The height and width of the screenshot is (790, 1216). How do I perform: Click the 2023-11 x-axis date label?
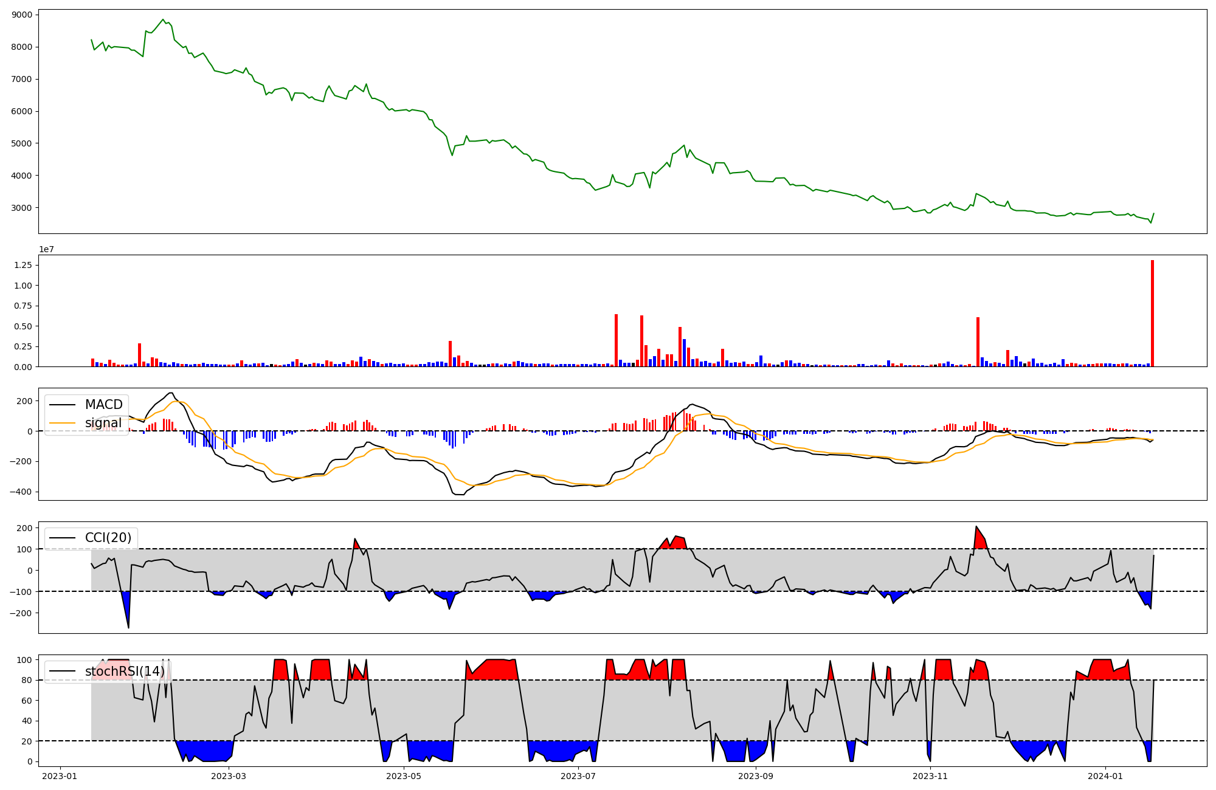tap(930, 775)
